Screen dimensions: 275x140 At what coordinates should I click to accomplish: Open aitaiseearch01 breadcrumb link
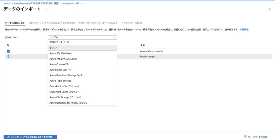tap(71, 3)
